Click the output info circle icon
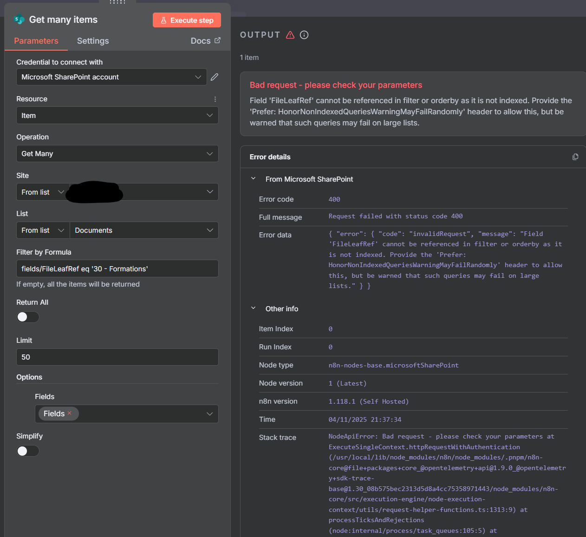This screenshot has height=537, width=586. pos(304,35)
